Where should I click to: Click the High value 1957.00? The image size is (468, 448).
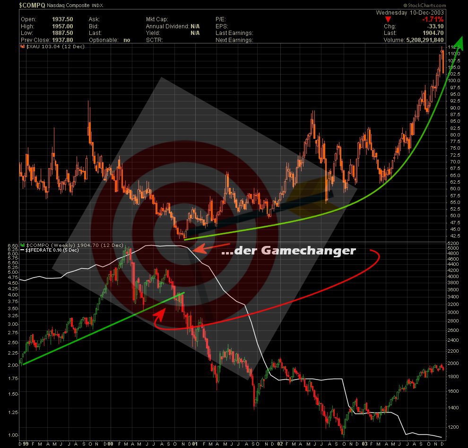pyautogui.click(x=62, y=26)
